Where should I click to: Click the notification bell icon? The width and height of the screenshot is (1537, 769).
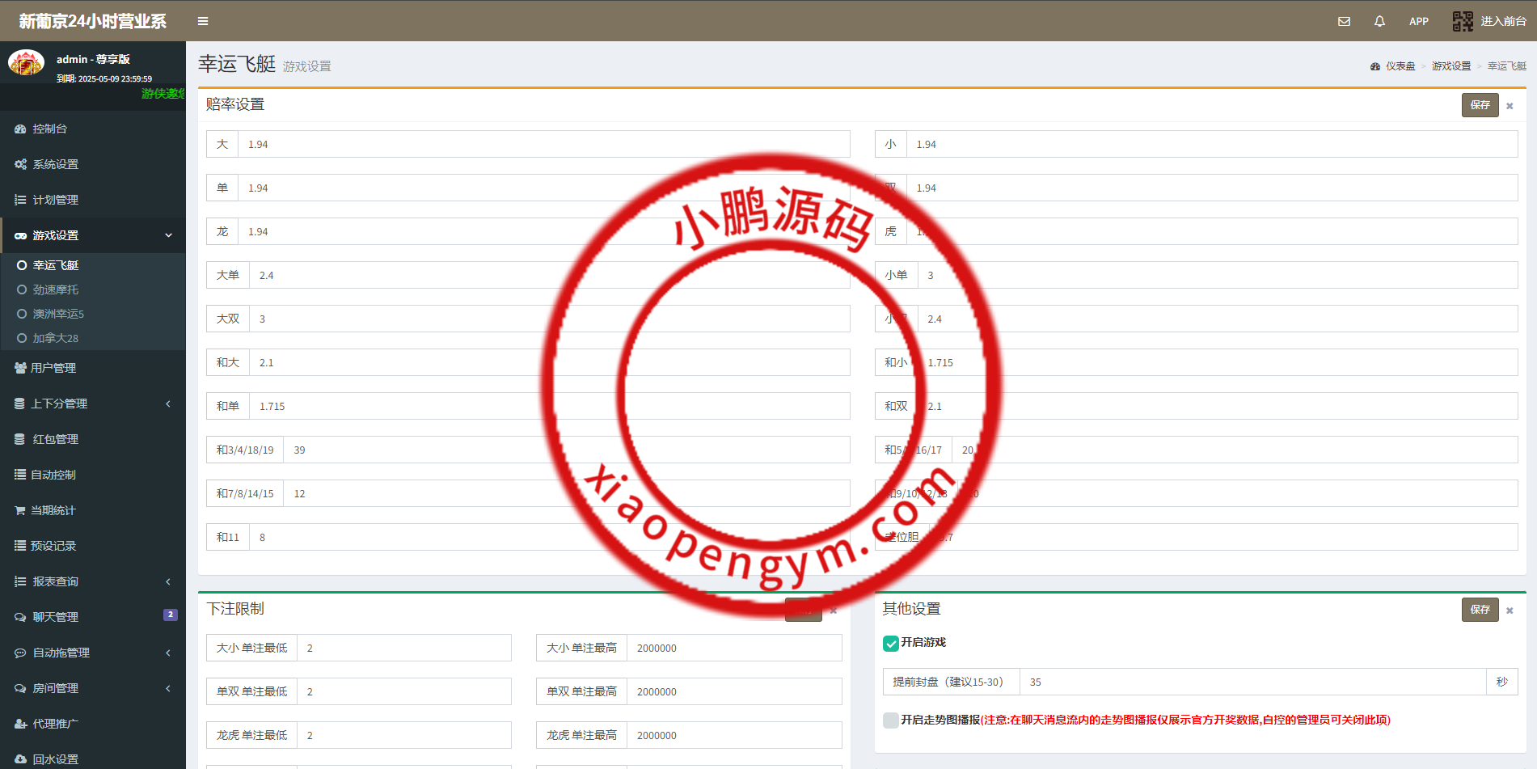pos(1379,21)
